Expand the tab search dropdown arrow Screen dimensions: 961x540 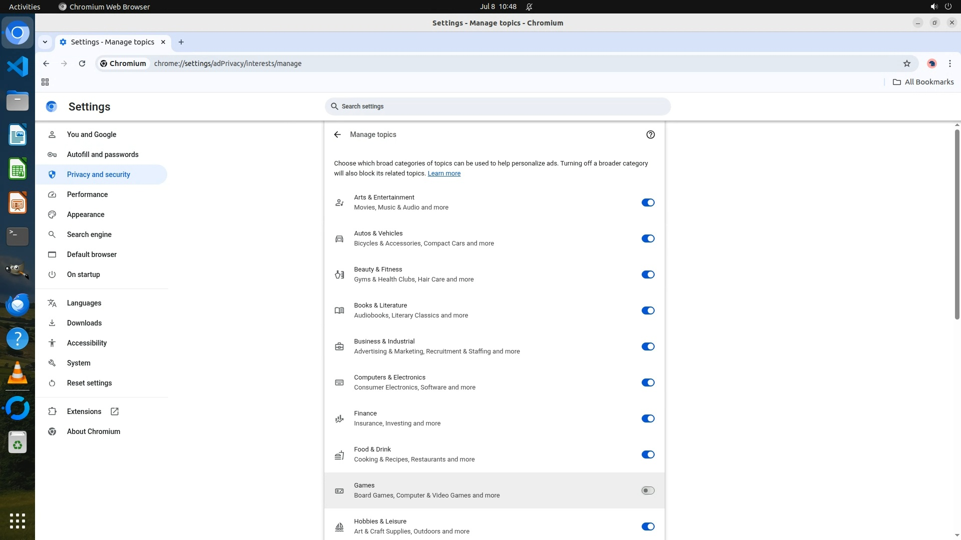click(x=45, y=42)
